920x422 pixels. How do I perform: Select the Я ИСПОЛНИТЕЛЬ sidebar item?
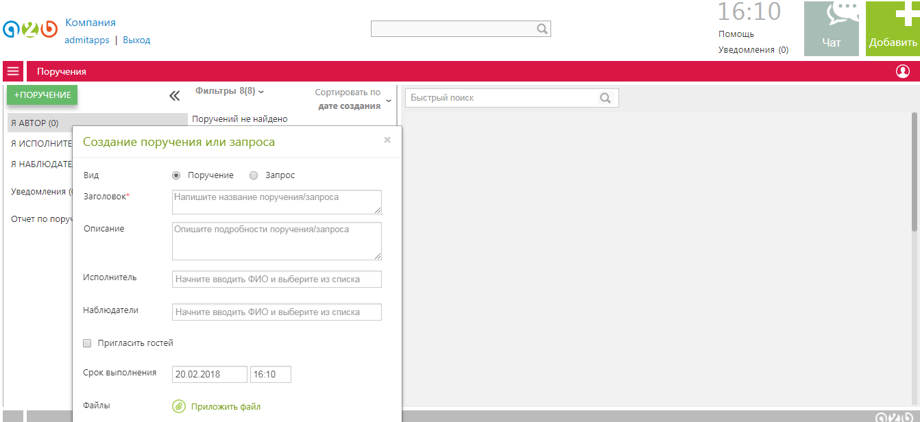coord(41,144)
